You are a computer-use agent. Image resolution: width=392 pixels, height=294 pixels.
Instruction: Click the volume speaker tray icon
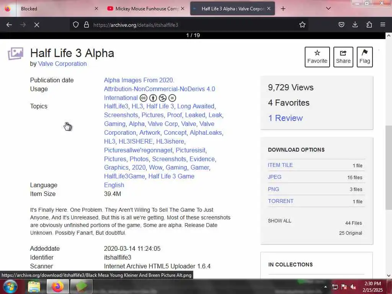pos(353,287)
